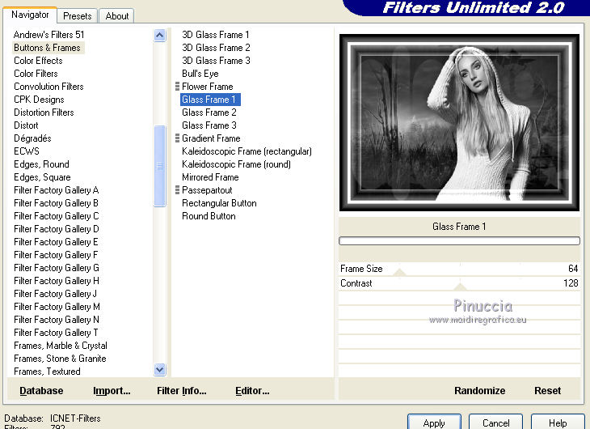Select CPK Designs category
Viewport: 590px width, 429px height.
[39, 100]
